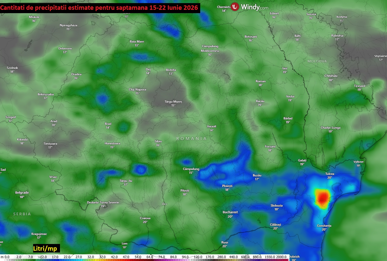Select the Ploiești city label
387x261 pixels.
[x=227, y=186]
